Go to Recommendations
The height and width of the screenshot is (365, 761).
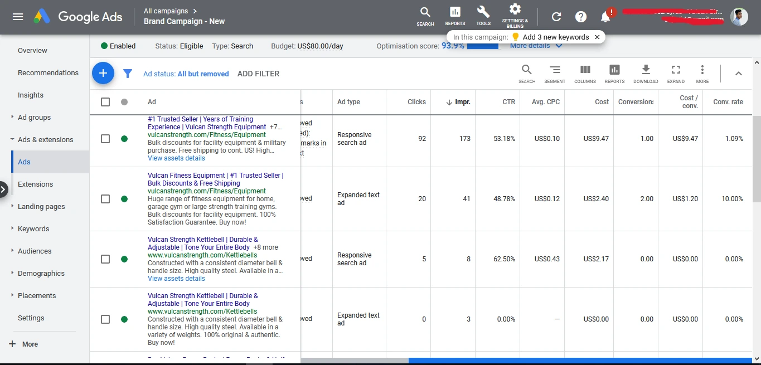48,72
